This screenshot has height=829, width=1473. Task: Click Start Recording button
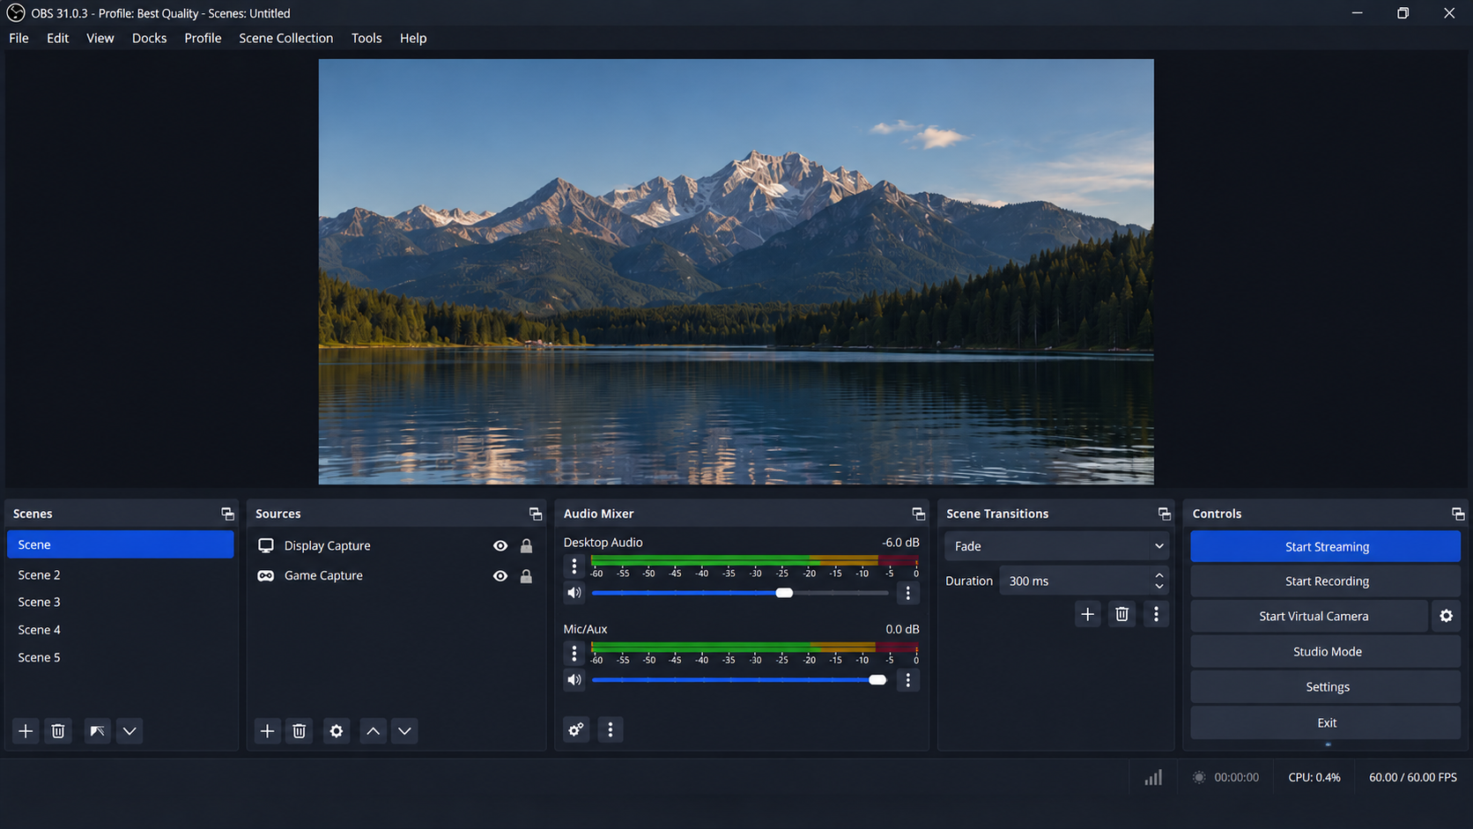tap(1326, 581)
